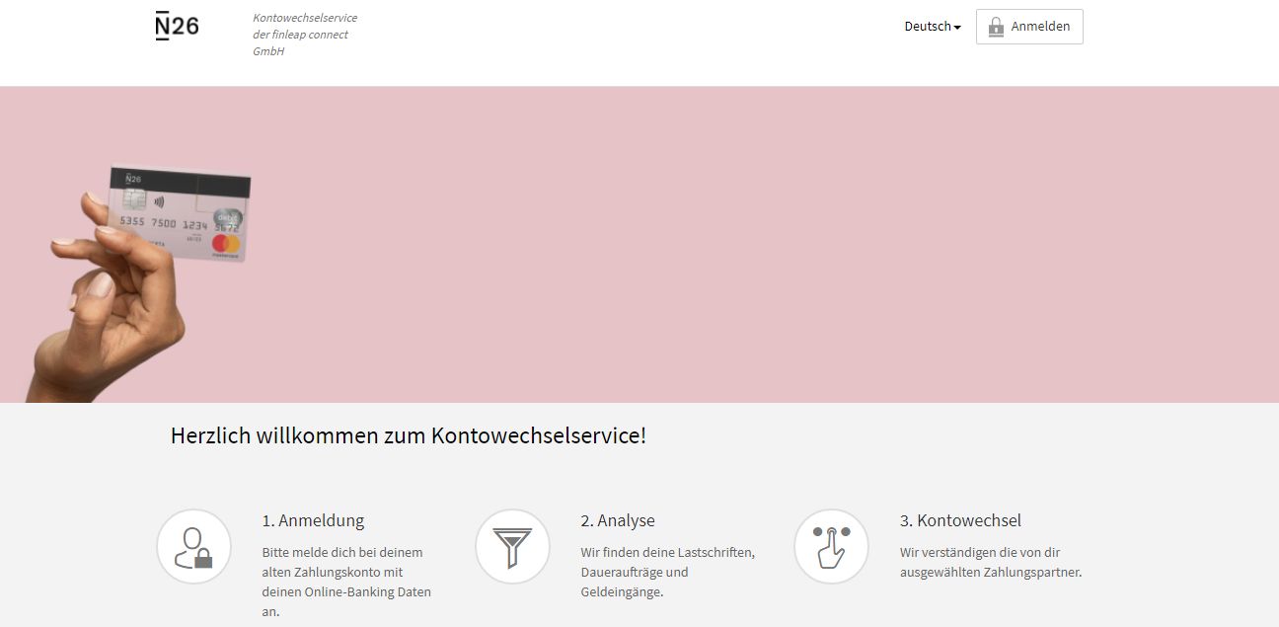This screenshot has height=627, width=1279.
Task: Click the lock icon inside the Anmelden button
Action: coord(997,27)
